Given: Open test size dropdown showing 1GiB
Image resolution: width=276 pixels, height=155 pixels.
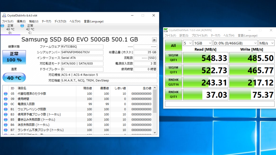Looking at the screenshot, I should point(203,43).
